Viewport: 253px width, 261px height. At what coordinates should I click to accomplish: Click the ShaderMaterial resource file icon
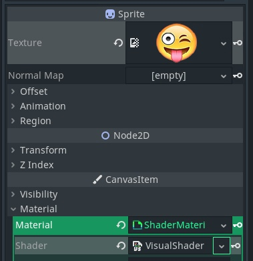tap(138, 225)
